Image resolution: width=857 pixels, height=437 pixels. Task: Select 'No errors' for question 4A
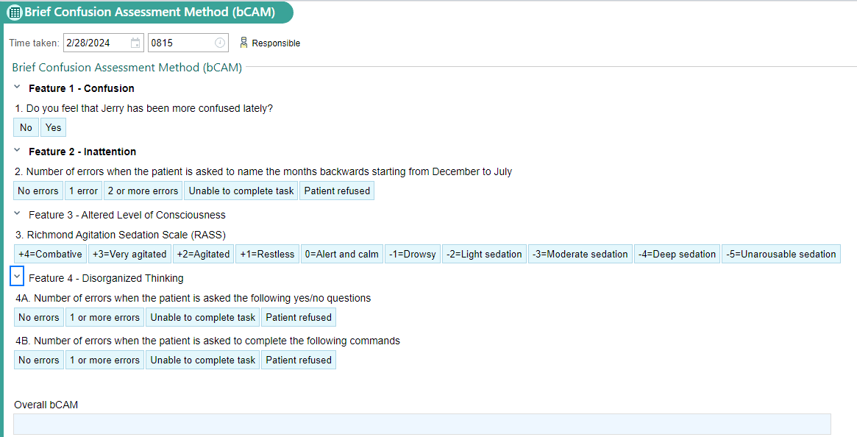[39, 317]
